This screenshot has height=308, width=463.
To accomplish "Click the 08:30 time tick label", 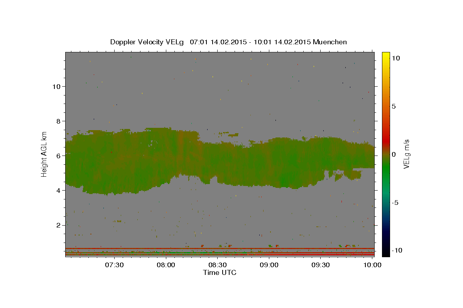I will [218, 265].
